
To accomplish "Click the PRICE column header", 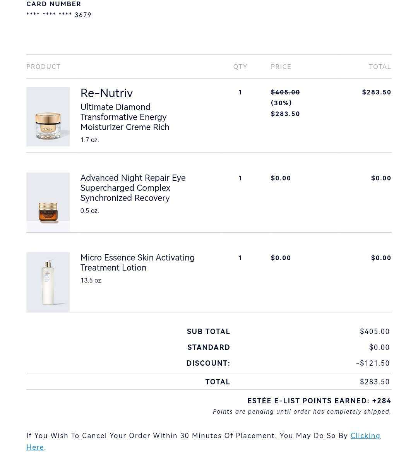I will tap(281, 67).
